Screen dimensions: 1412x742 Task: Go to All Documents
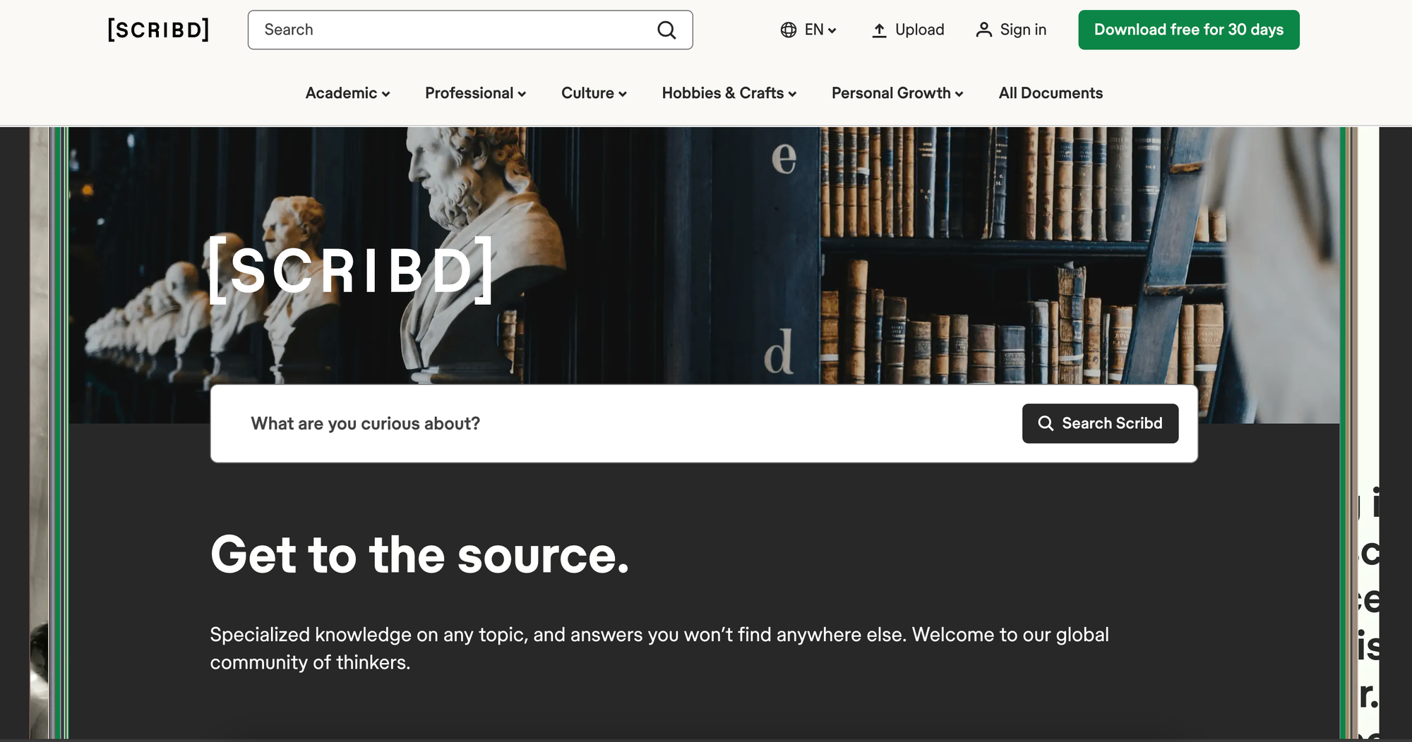click(1050, 93)
